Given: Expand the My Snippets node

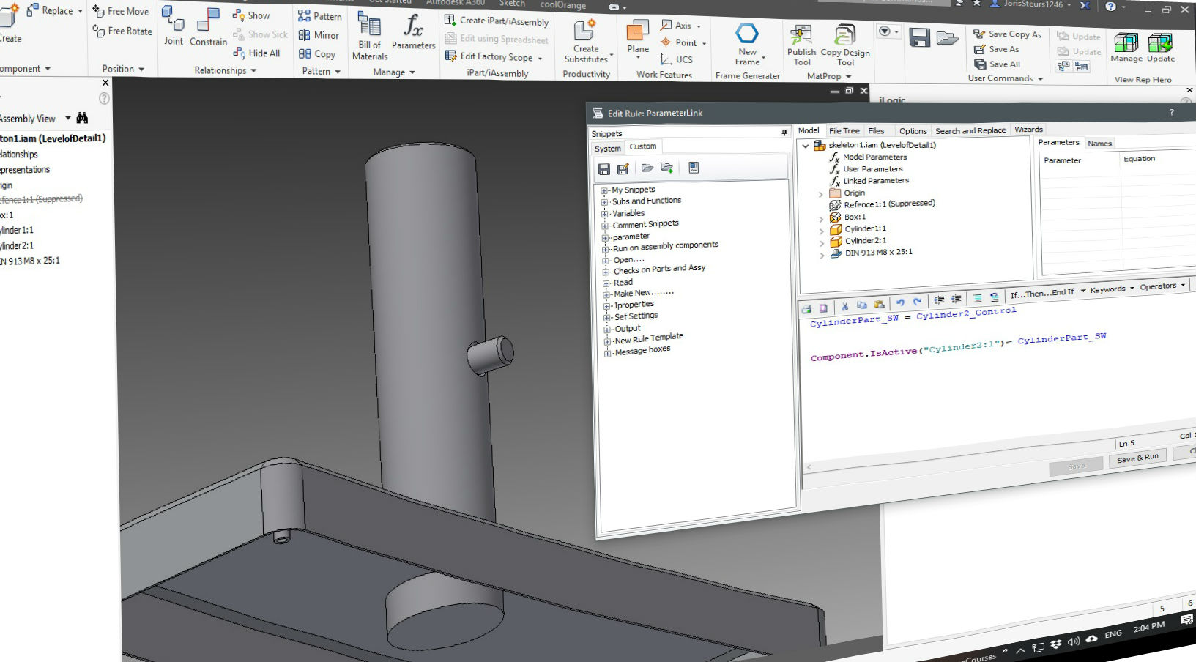Looking at the screenshot, I should (605, 190).
